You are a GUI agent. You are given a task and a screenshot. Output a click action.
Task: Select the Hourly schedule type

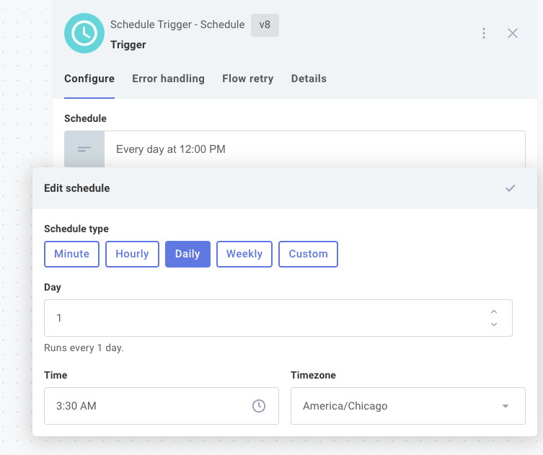tap(132, 254)
